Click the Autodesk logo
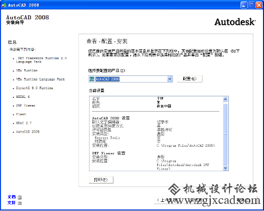This screenshot has height=211, width=264. coord(235,22)
